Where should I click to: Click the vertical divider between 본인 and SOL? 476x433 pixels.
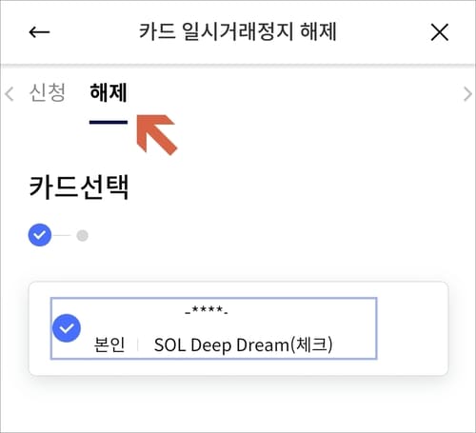click(x=138, y=344)
